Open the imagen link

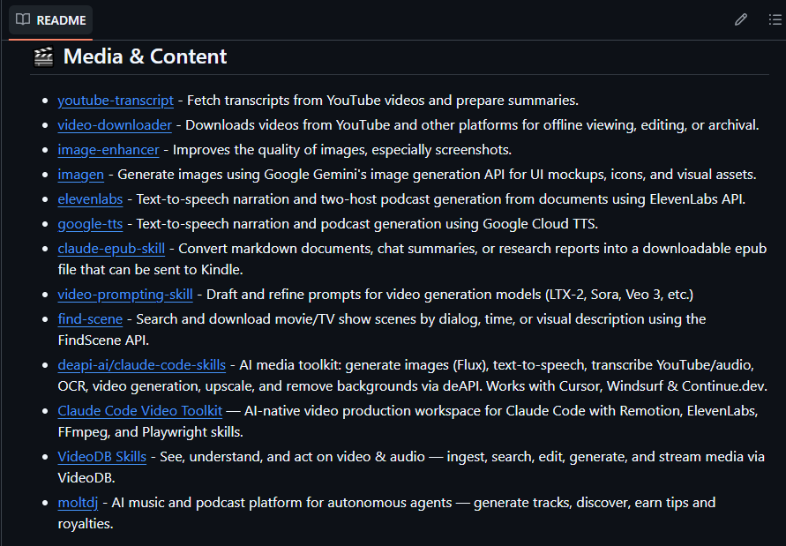80,174
